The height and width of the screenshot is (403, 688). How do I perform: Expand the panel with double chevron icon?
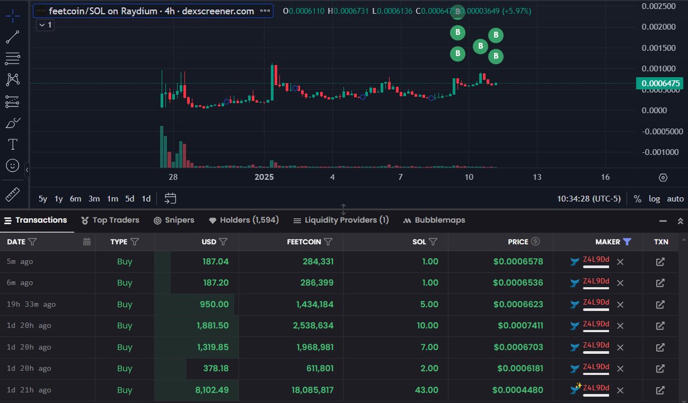pos(681,221)
